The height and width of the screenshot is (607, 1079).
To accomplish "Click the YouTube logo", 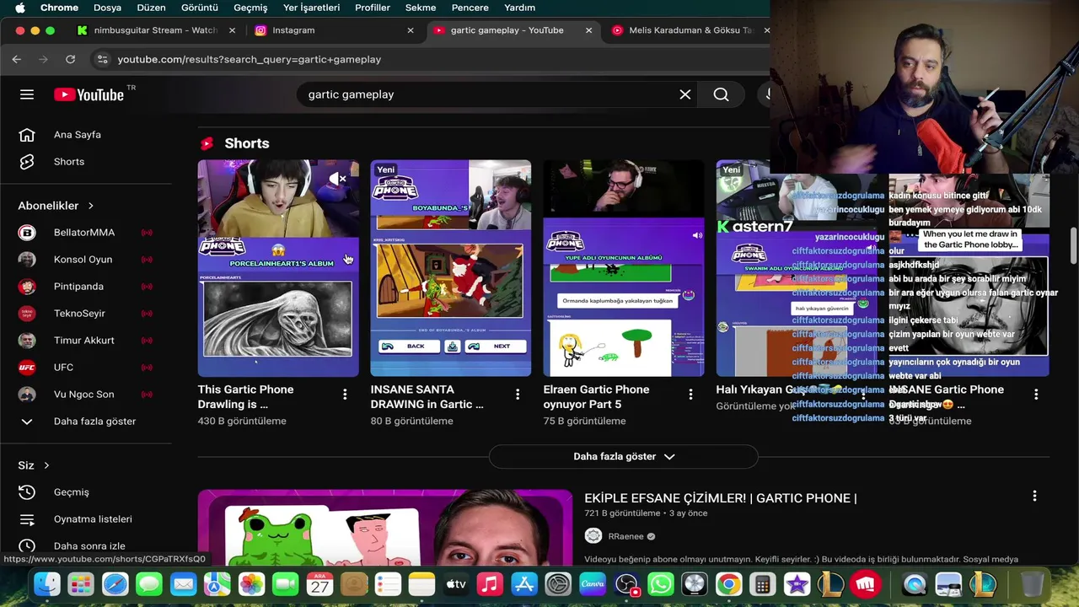I will pos(89,94).
